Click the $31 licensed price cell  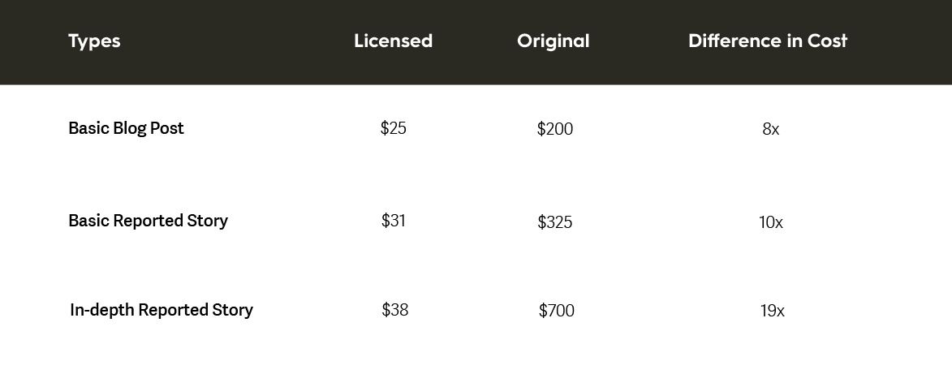click(x=394, y=221)
